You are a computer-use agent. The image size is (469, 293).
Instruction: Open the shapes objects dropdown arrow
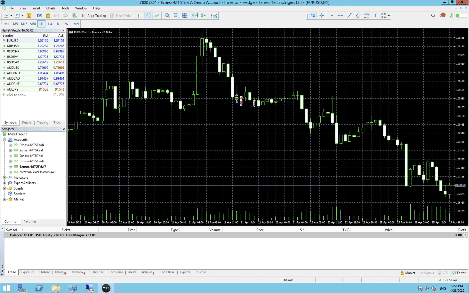[389, 16]
